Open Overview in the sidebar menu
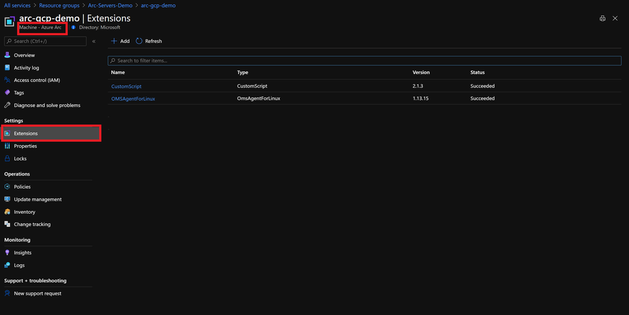The image size is (629, 315). point(25,55)
